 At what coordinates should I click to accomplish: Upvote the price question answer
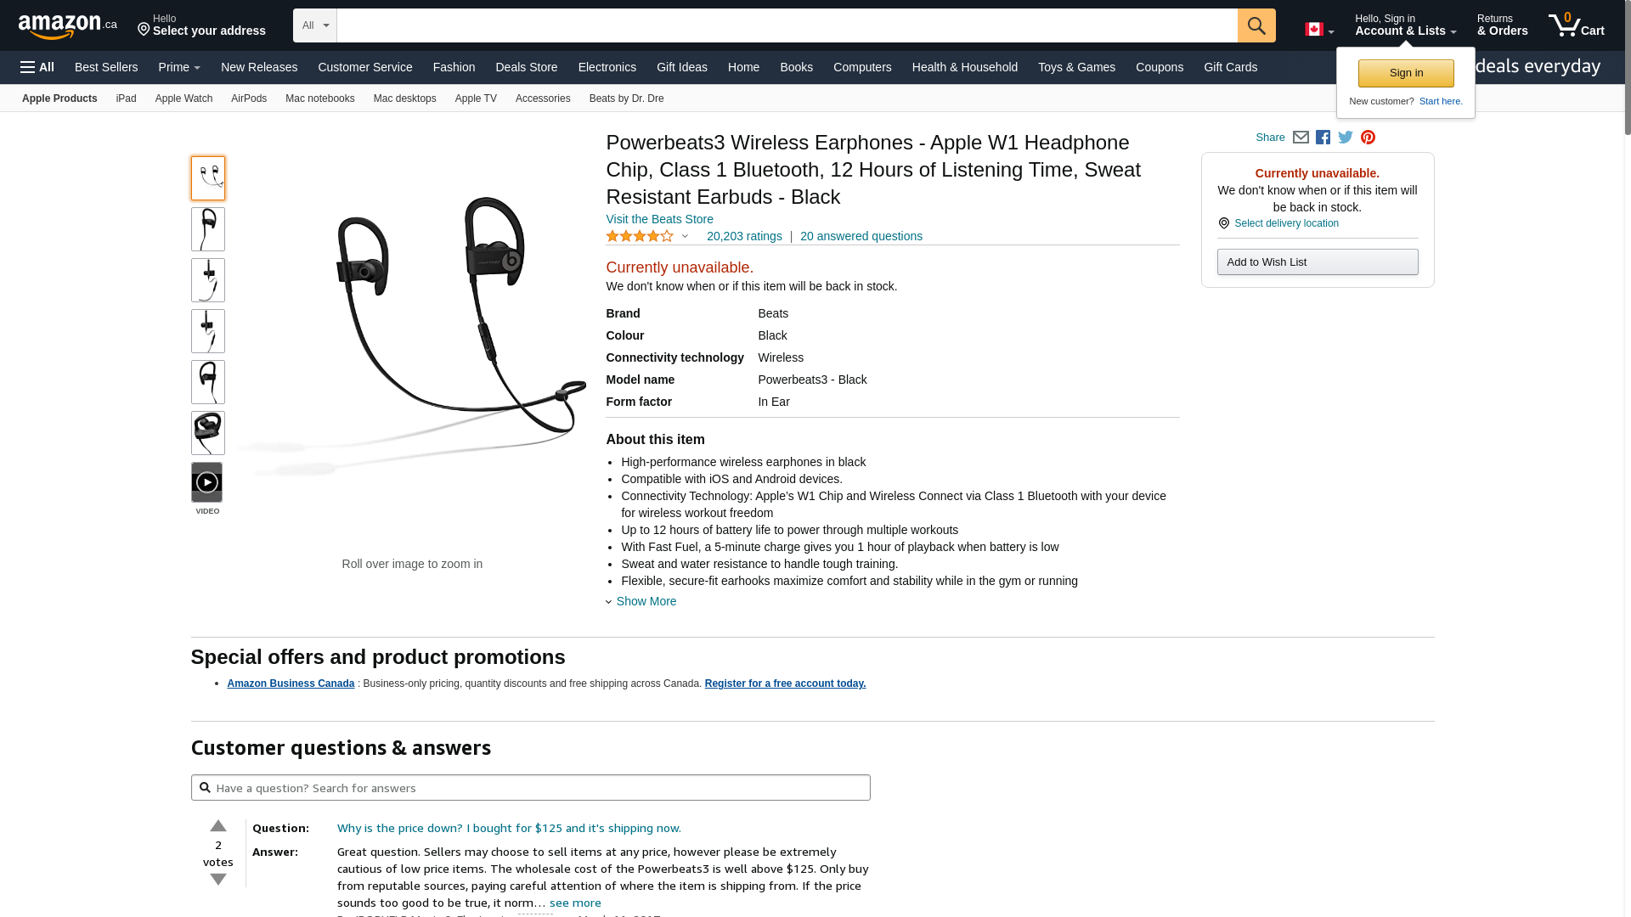(x=218, y=826)
